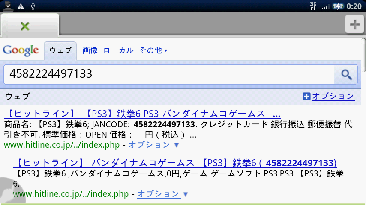Tap the warning triangle status icon
The image size is (366, 205).
click(x=21, y=6)
